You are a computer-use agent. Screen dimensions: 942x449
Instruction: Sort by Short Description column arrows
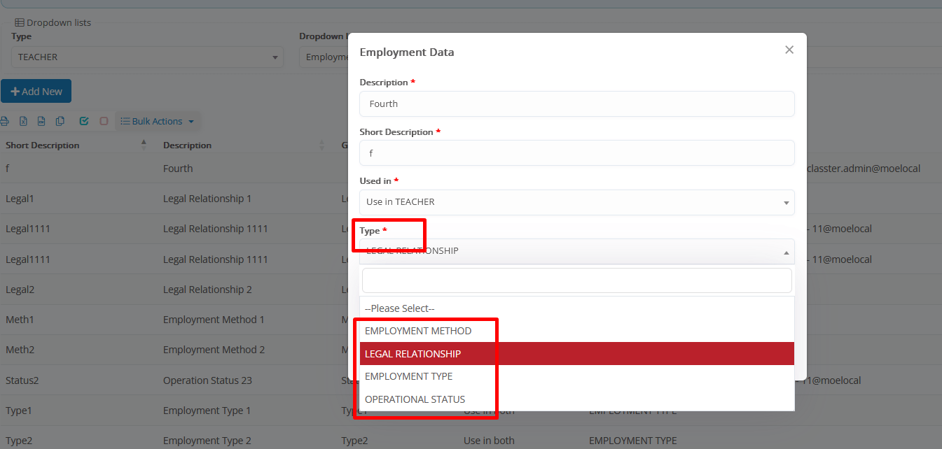(144, 145)
